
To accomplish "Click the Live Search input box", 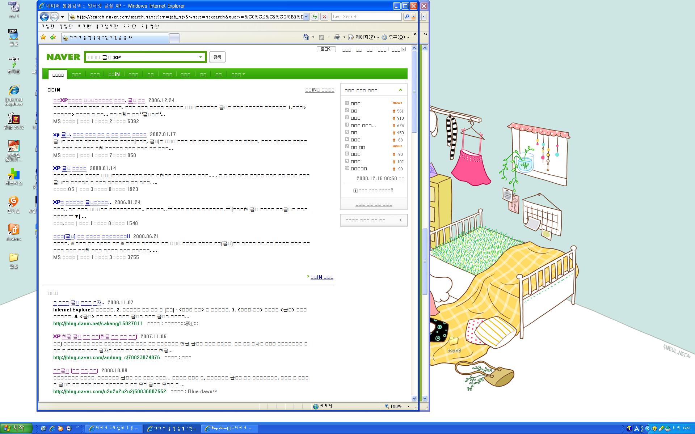I will [366, 17].
